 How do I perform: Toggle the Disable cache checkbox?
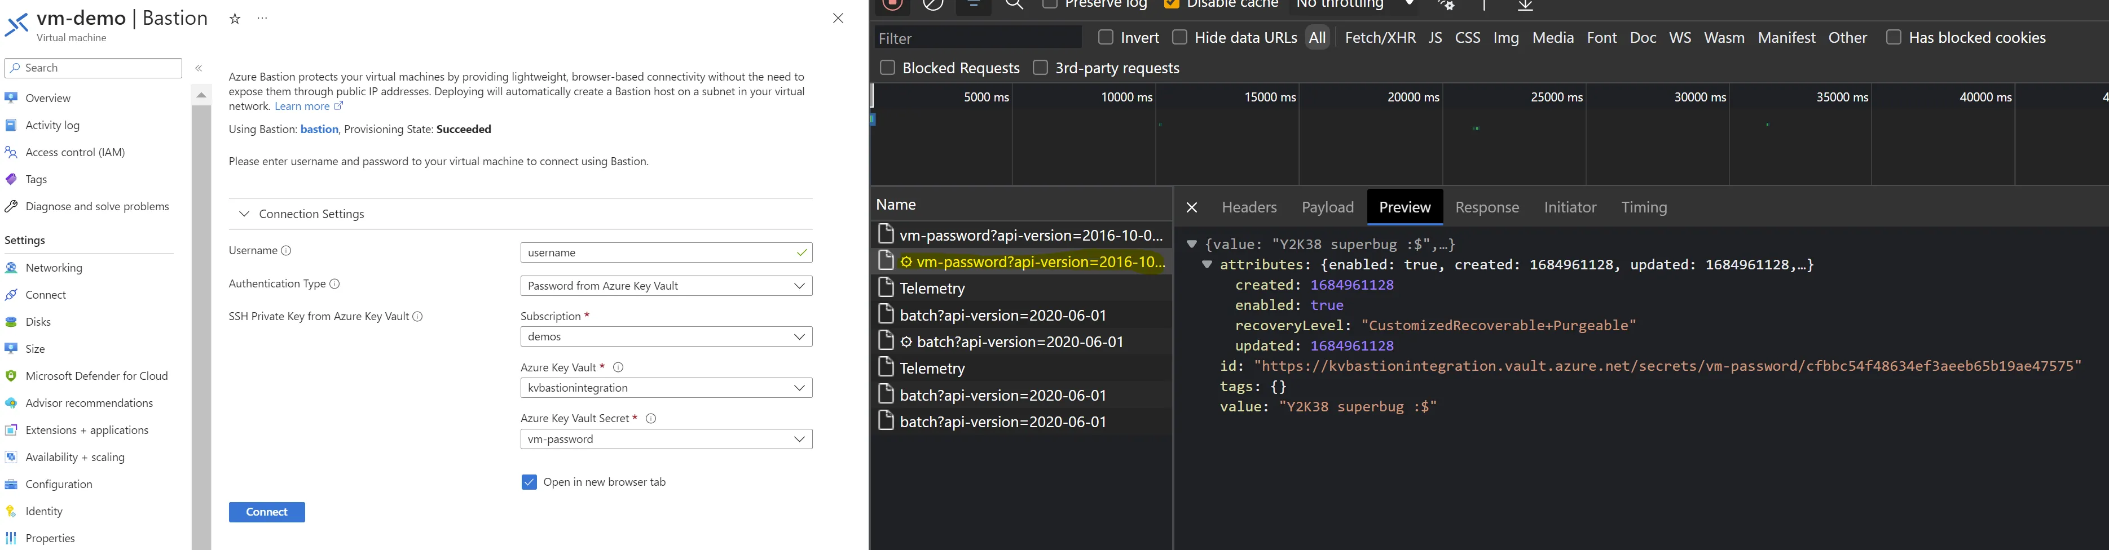(1172, 4)
